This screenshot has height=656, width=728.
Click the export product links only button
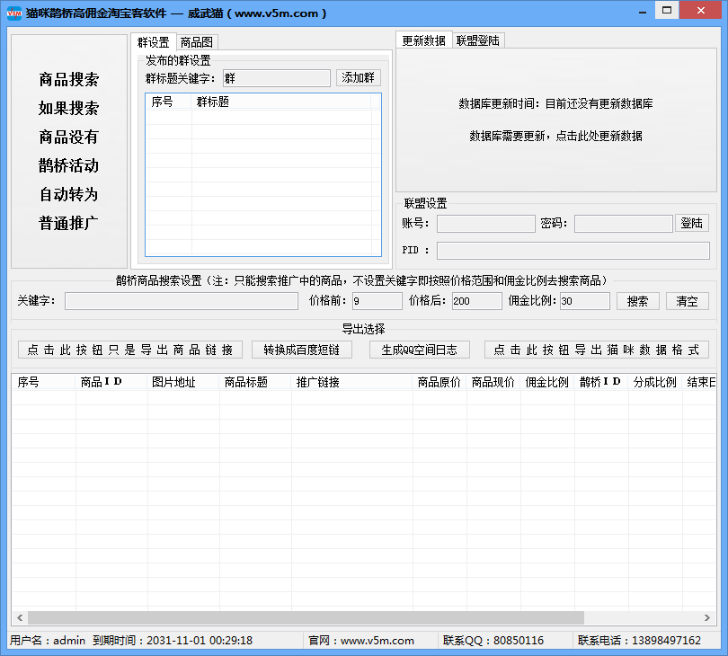130,350
